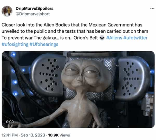
Task: Click the 0:00 video time indicator
Action: [10, 122]
